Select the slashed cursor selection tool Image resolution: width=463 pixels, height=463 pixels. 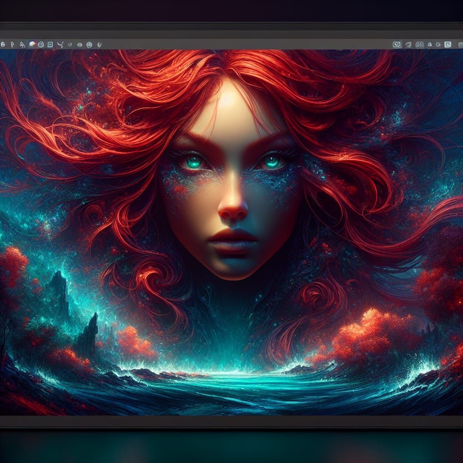[22, 44]
